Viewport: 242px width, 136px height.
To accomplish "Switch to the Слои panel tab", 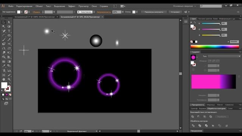I will 230,108.
